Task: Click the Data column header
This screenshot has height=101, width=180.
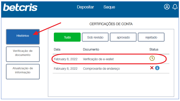Action: tap(57, 49)
